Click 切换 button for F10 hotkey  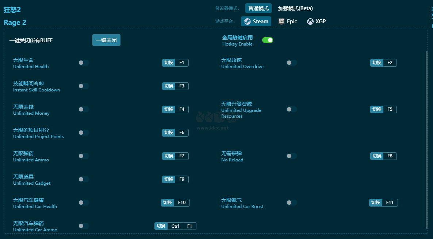(168, 203)
